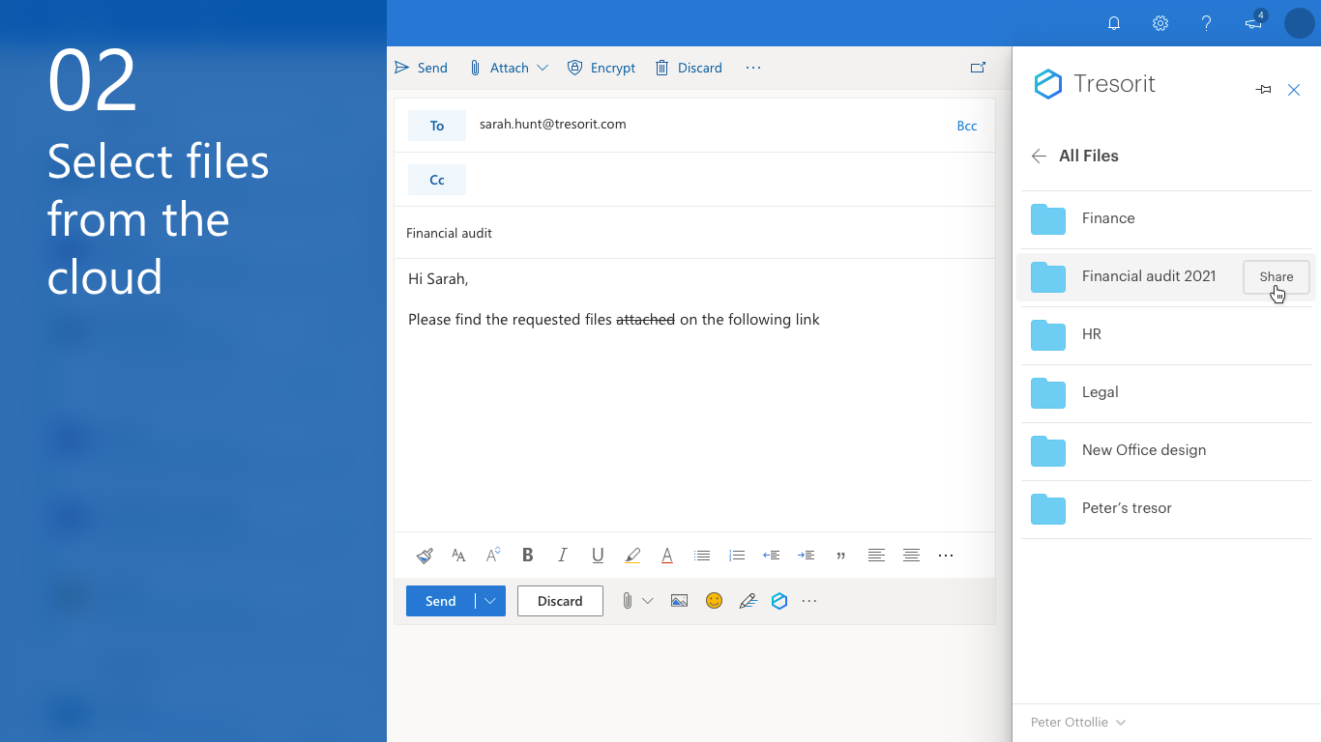This screenshot has width=1321, height=742.
Task: Open the Cc recipients picker
Action: (437, 180)
